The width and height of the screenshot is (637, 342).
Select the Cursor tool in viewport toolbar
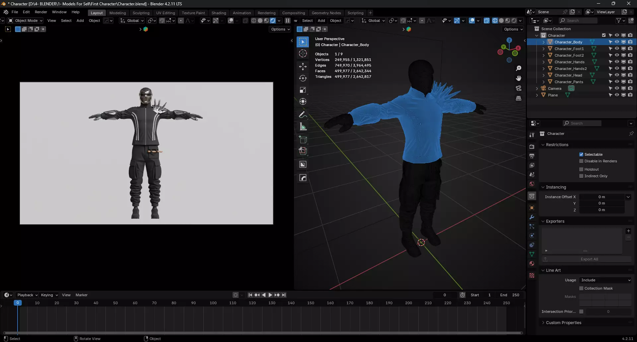click(x=303, y=54)
